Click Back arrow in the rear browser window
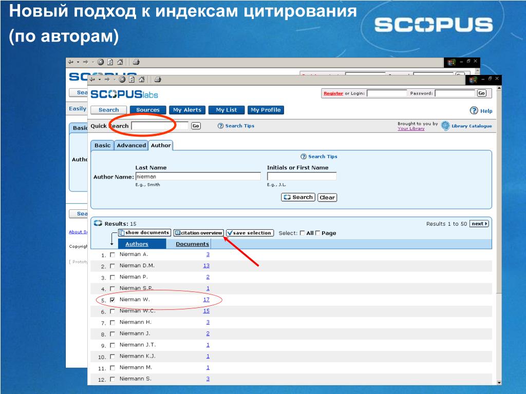This screenshot has height=394, width=526. 70,62
